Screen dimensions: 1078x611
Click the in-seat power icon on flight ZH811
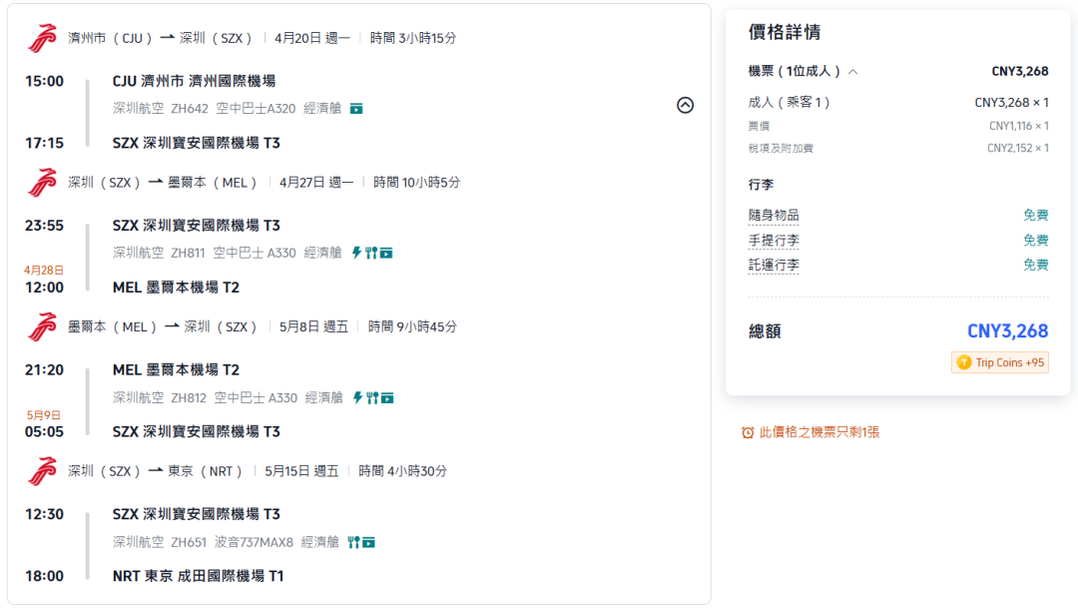coord(356,253)
